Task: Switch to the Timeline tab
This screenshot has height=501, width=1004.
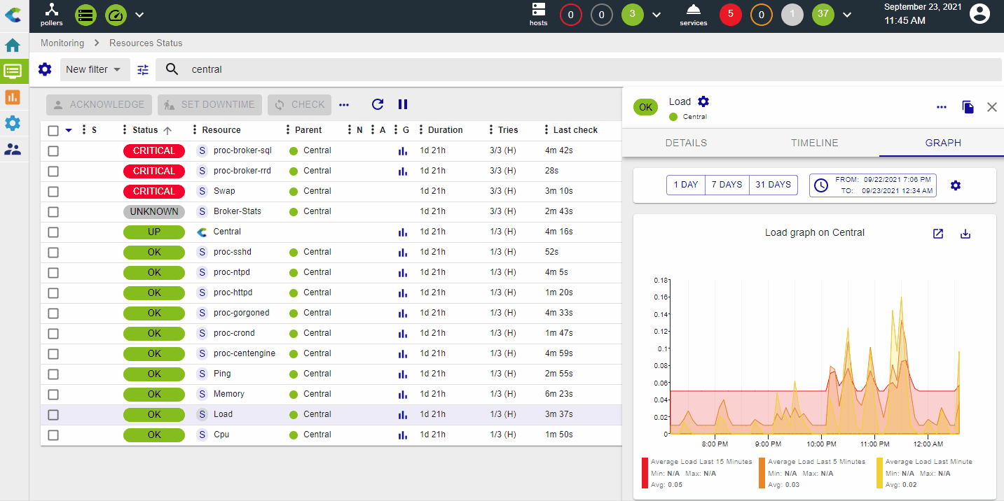Action: (814, 143)
